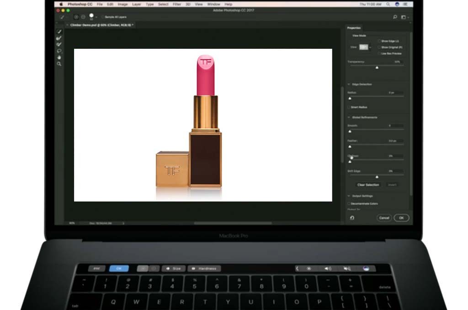The width and height of the screenshot is (468, 310).
Task: Open the Select menu
Action: [163, 4]
